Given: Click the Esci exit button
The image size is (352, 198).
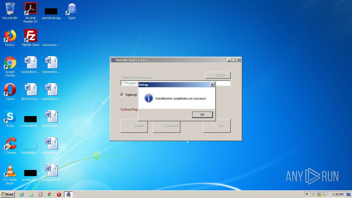Looking at the screenshot, I should click(217, 126).
